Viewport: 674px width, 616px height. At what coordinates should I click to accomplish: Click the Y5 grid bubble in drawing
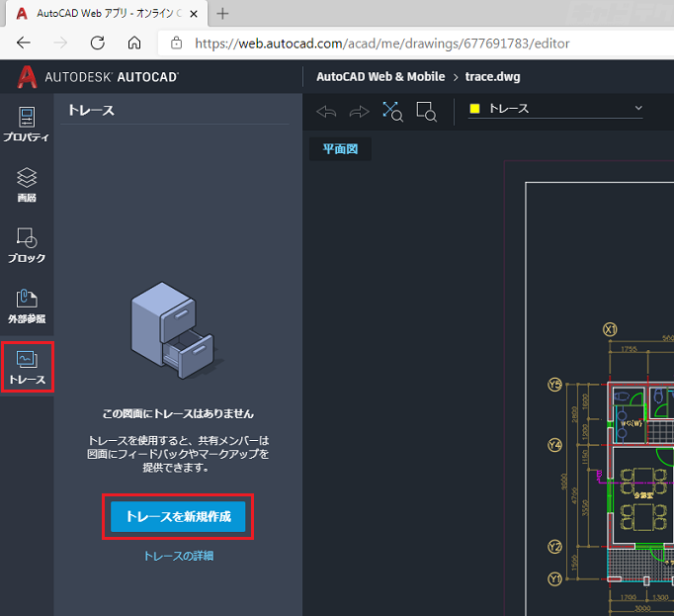pos(555,385)
